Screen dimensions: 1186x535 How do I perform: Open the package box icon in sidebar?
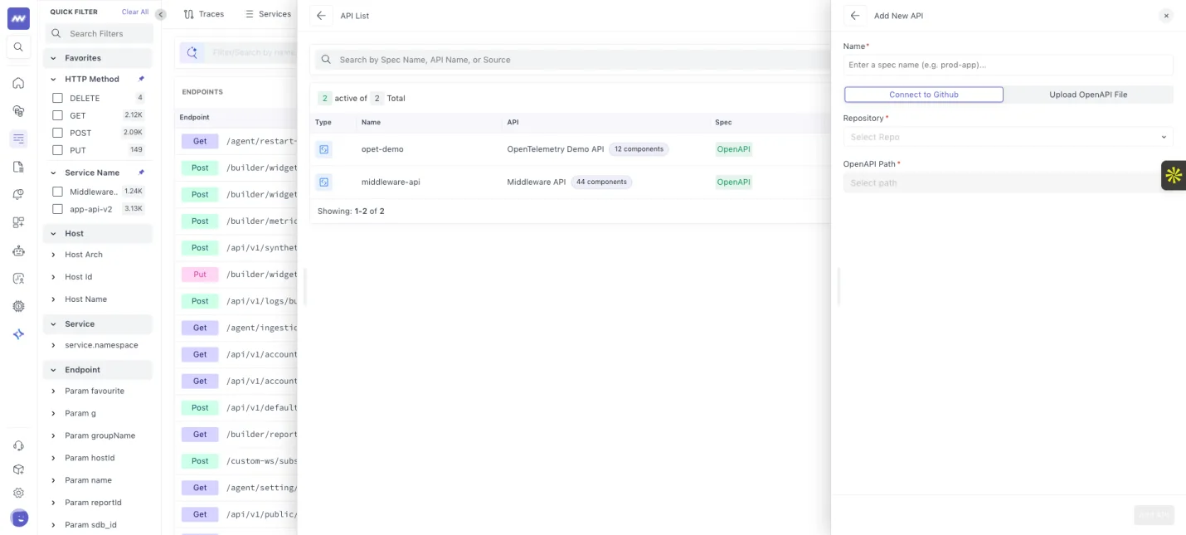[x=18, y=469]
